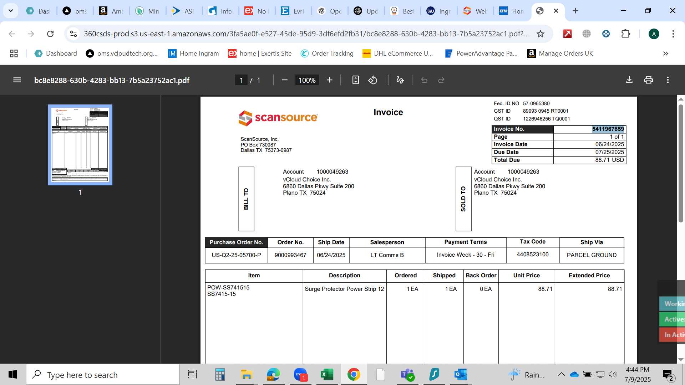685x385 pixels.
Task: Open DHL eCommerce bookmark
Action: (x=397, y=53)
